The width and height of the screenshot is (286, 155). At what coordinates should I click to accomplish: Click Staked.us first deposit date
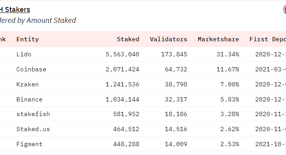coord(271,129)
